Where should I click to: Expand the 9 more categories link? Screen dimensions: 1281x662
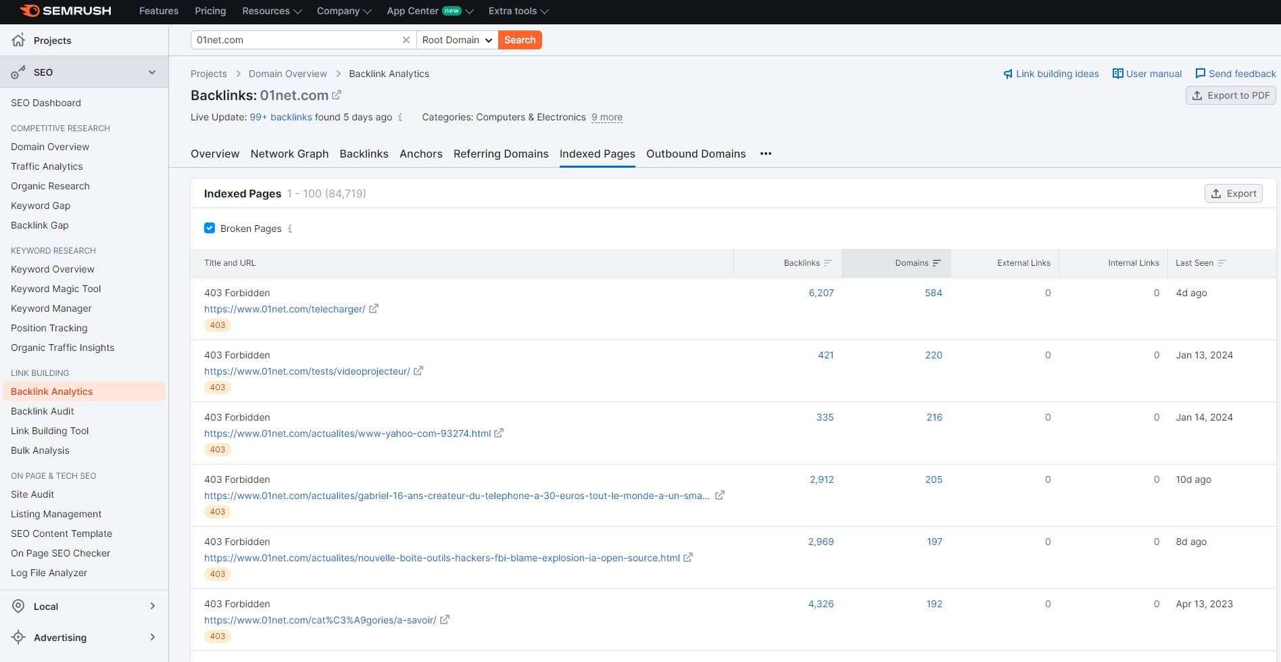tap(607, 117)
